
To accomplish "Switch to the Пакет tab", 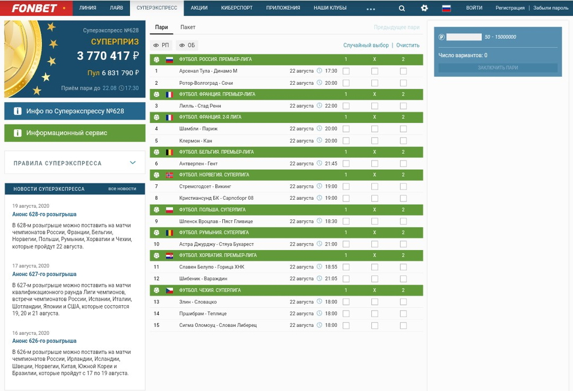I will pos(187,27).
